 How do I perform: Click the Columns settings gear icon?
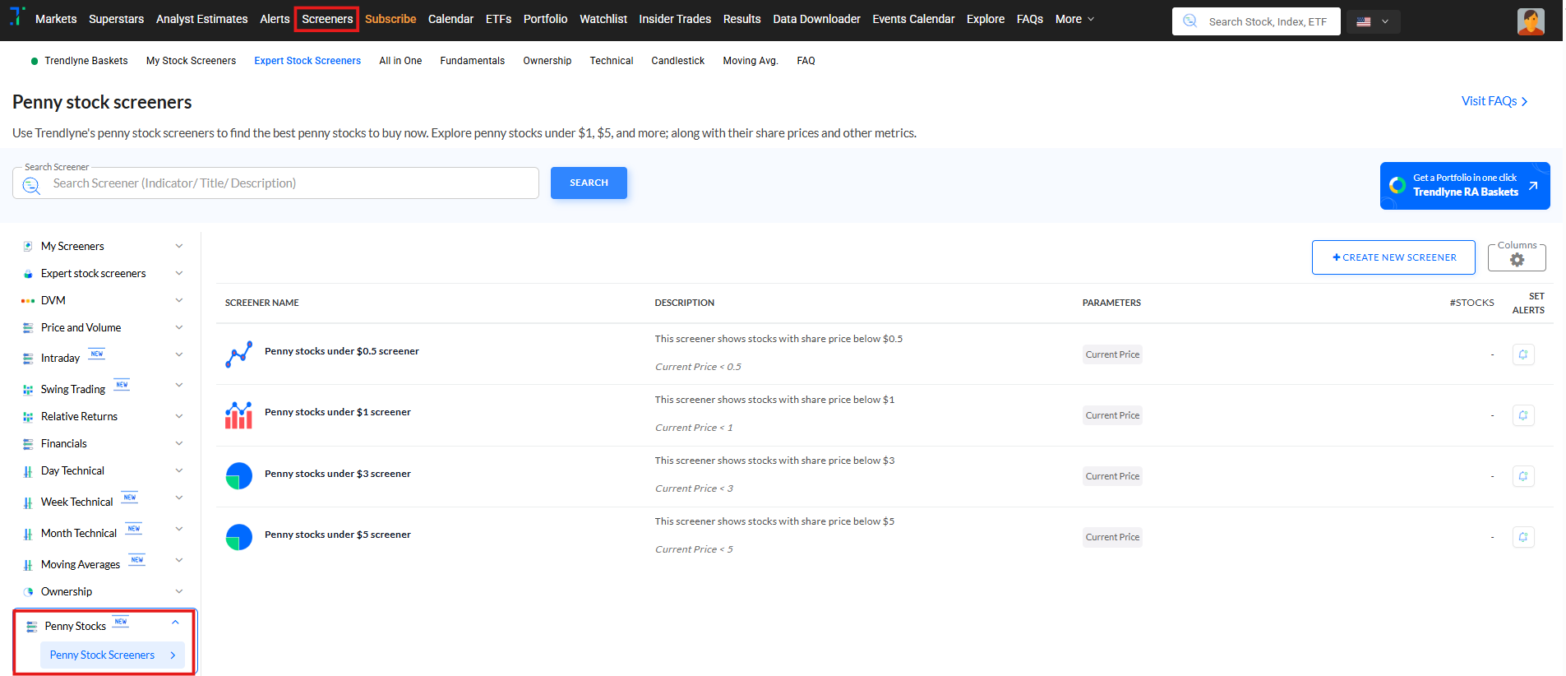1517,260
